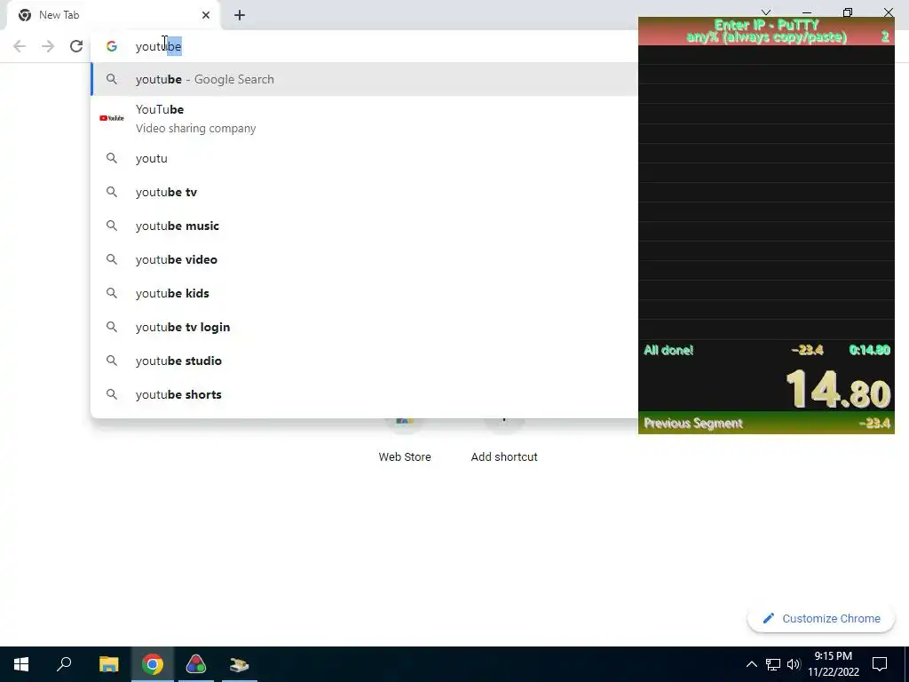Click Chrome icon in taskbar
This screenshot has width=909, height=682.
pyautogui.click(x=153, y=664)
